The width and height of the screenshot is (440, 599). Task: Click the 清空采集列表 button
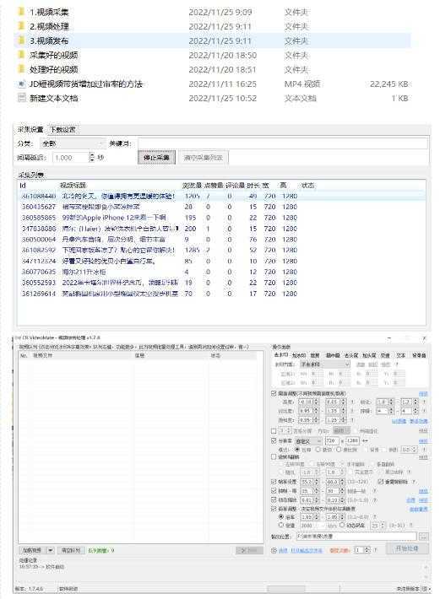coord(203,158)
